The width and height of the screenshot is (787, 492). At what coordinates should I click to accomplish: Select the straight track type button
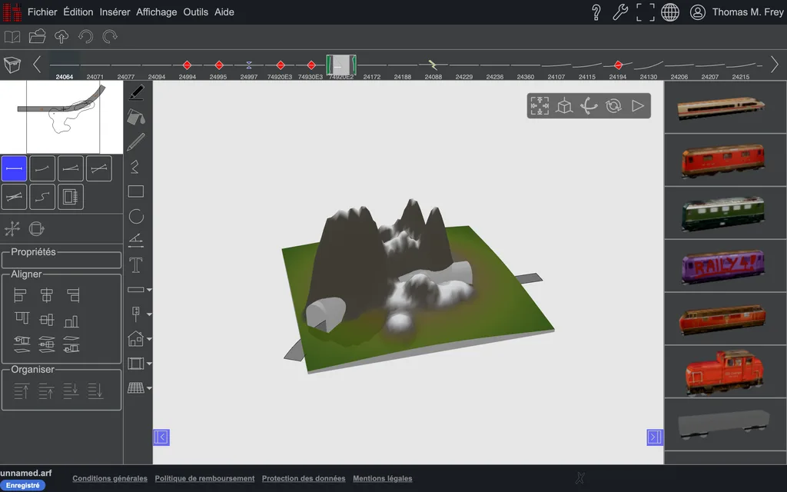click(14, 168)
